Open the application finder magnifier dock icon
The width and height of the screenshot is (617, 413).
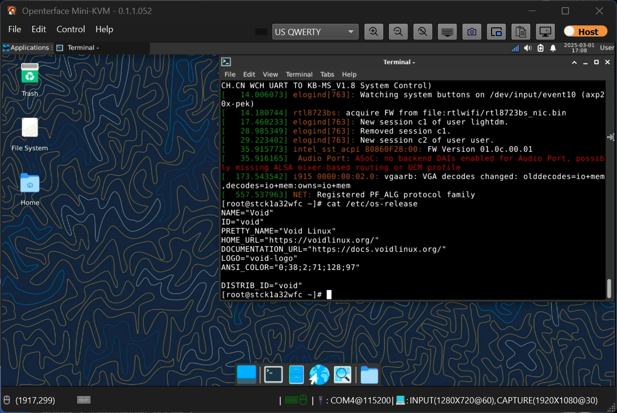pos(343,375)
